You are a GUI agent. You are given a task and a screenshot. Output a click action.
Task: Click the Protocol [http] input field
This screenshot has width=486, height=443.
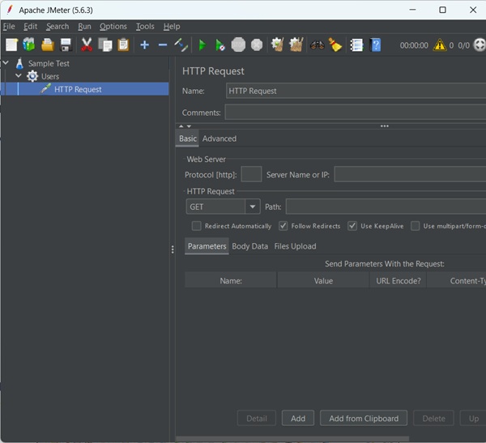click(x=251, y=174)
